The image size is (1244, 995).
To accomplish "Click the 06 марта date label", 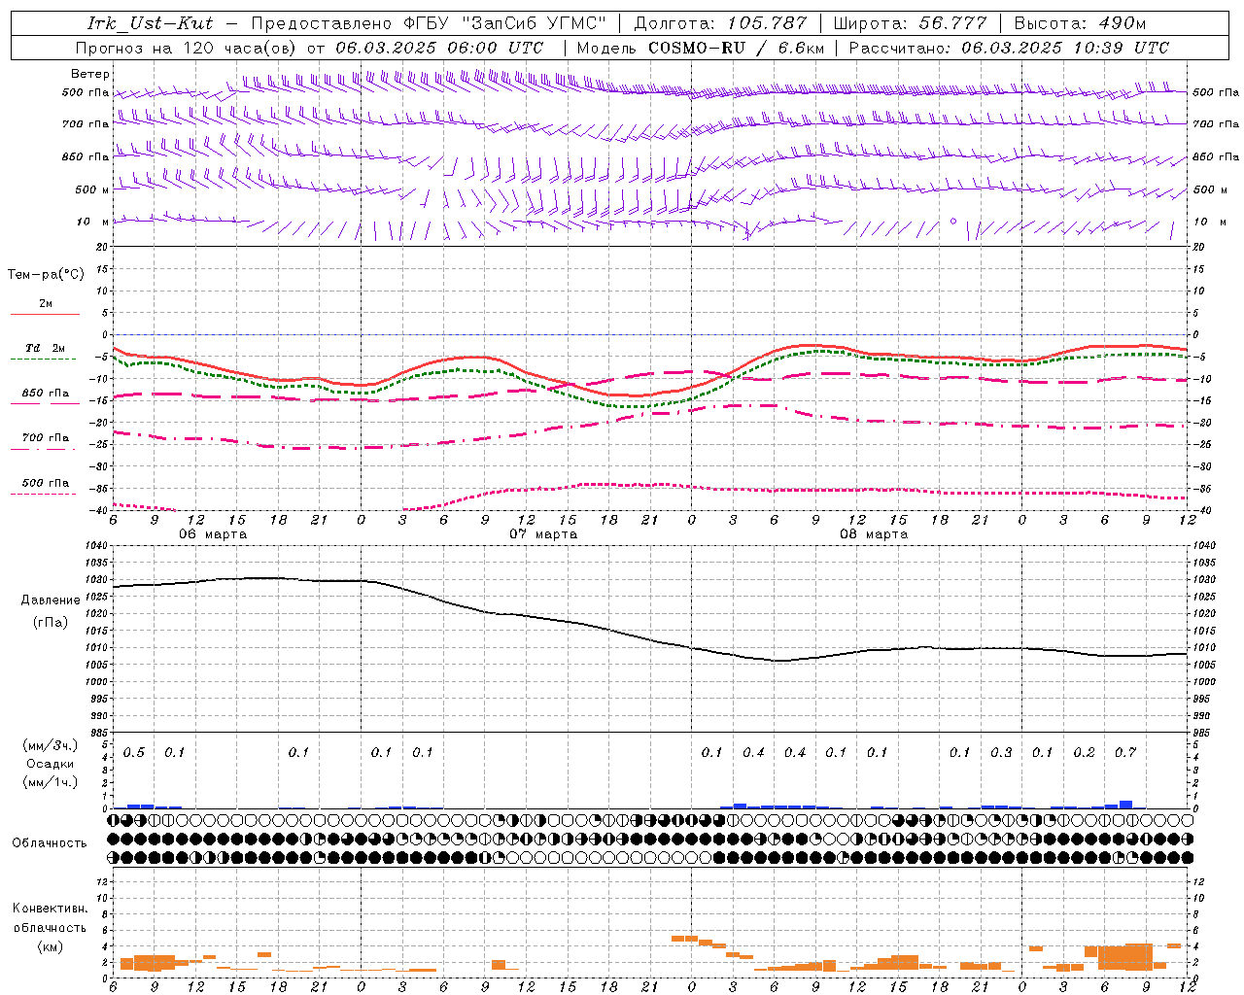I will [213, 534].
